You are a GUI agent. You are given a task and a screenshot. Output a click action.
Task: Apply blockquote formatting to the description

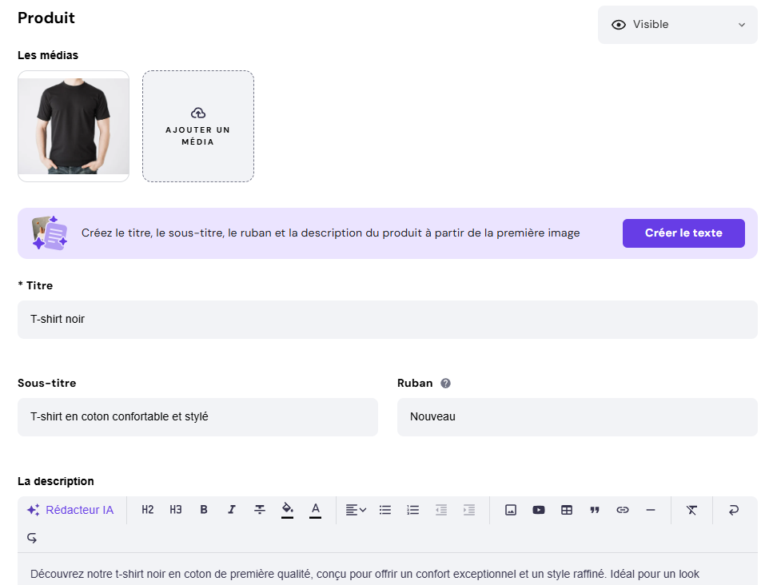tap(595, 509)
